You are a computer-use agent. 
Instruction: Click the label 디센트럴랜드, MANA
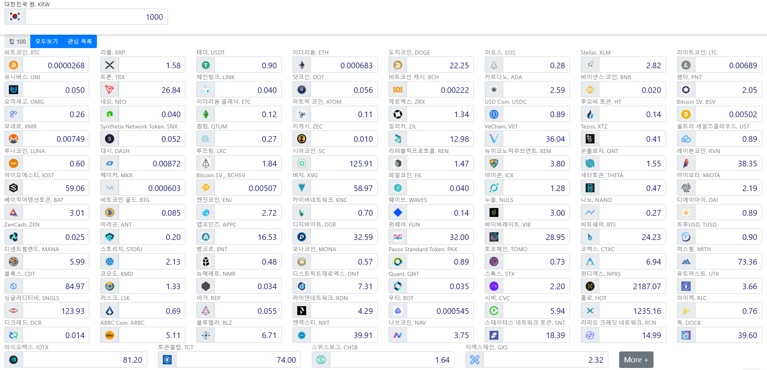pyautogui.click(x=32, y=249)
